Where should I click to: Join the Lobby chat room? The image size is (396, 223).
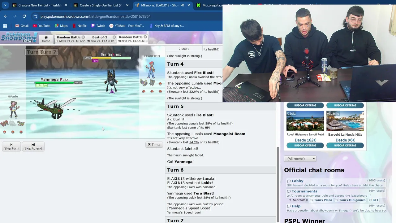coord(336,183)
